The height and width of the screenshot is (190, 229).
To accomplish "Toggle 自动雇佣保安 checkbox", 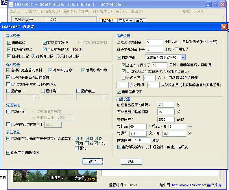I will pos(119,92).
